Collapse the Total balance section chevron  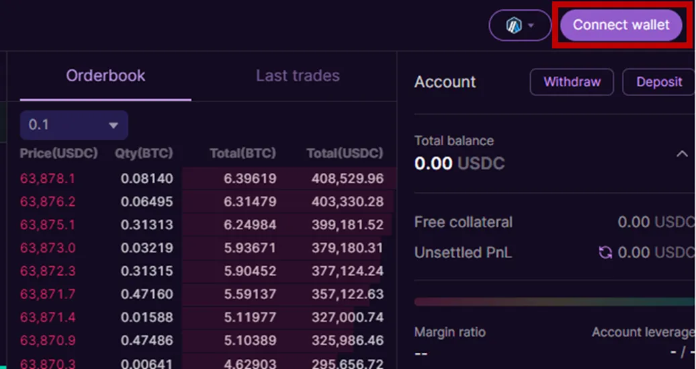682,154
